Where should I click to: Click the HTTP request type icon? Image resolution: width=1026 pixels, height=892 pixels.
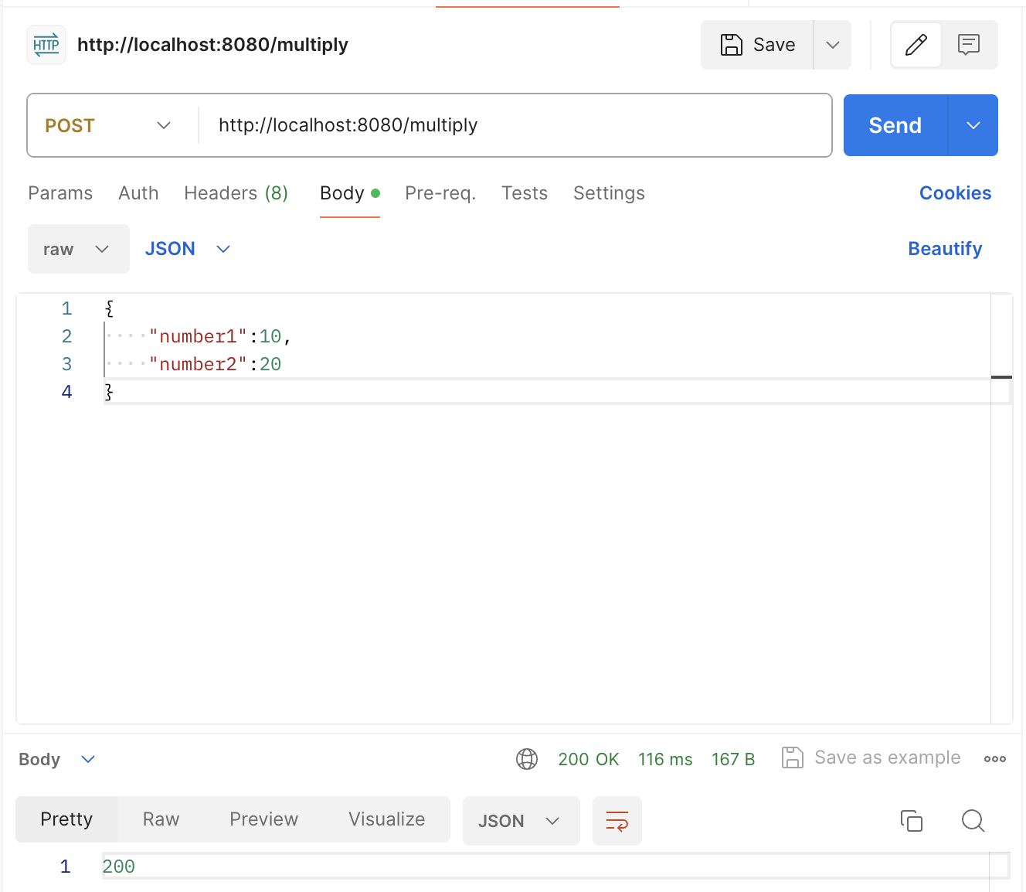[46, 45]
